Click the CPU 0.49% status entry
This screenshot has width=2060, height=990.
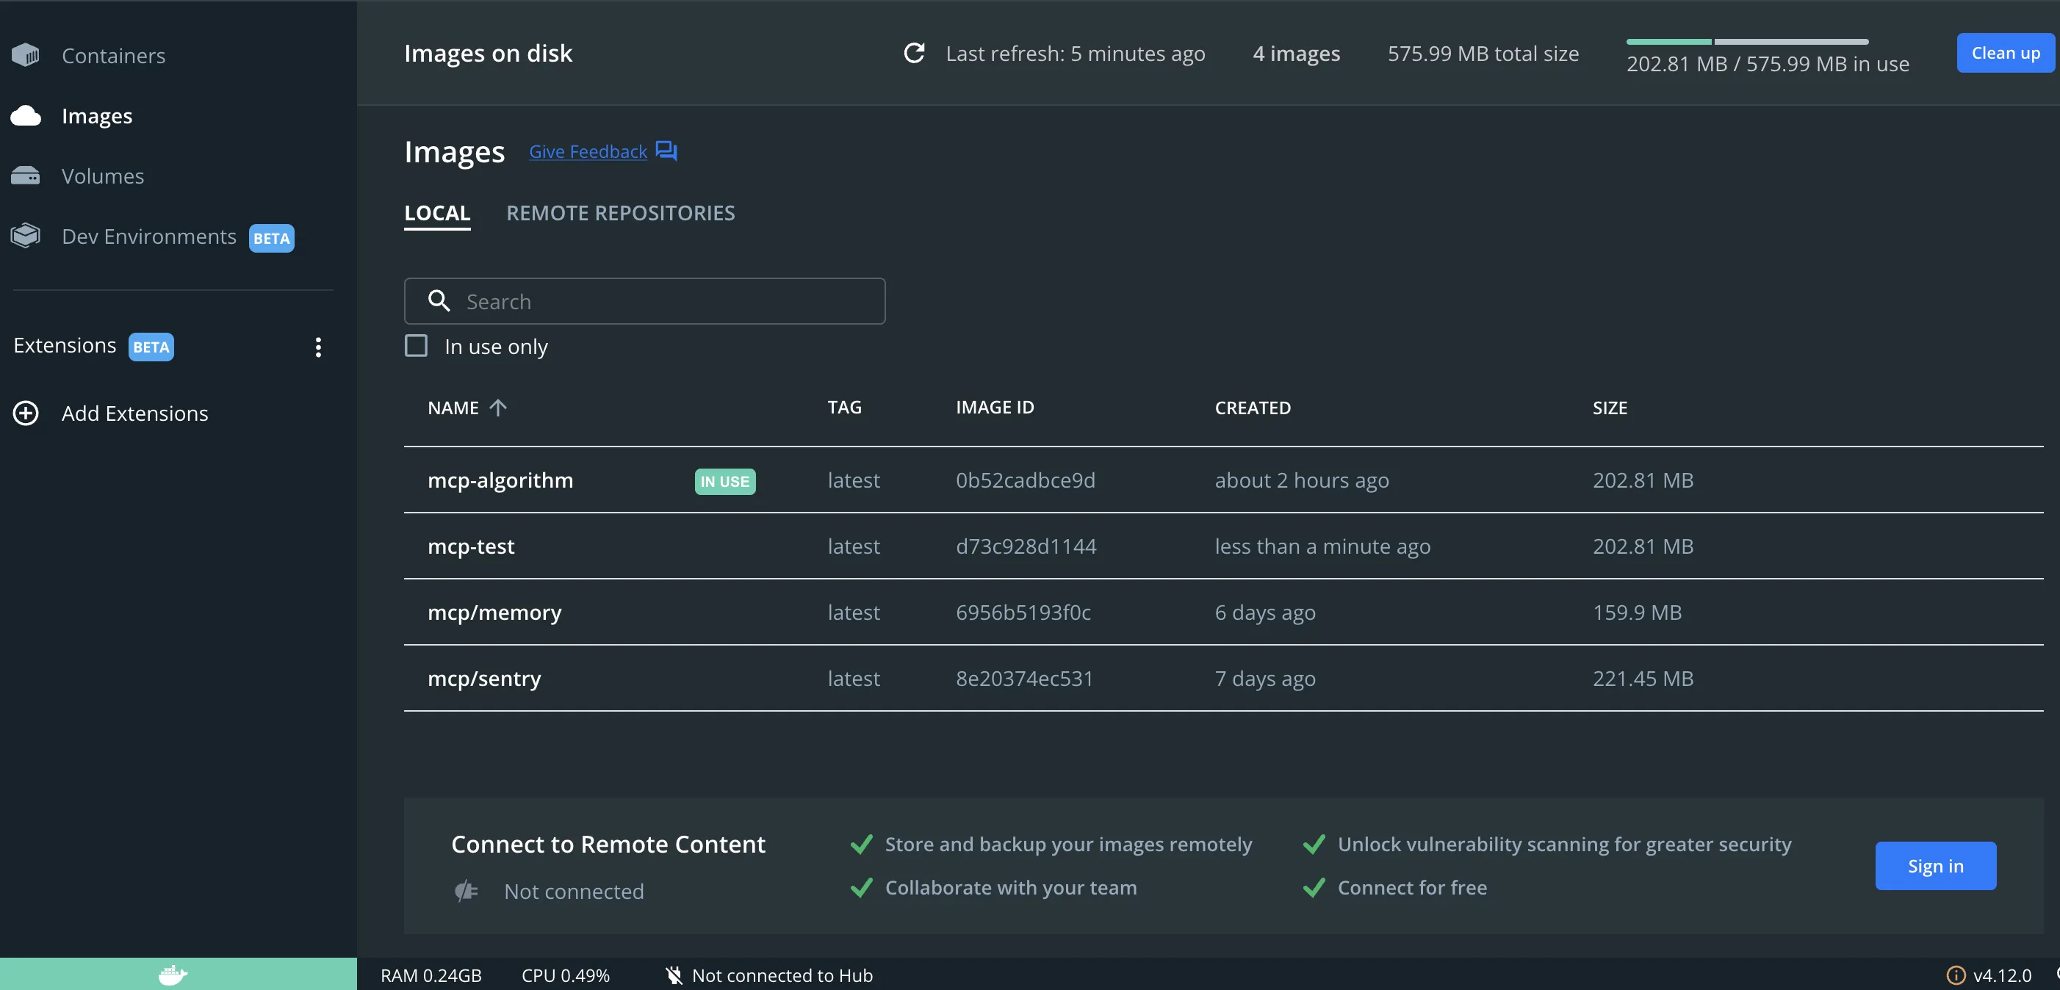pos(566,975)
